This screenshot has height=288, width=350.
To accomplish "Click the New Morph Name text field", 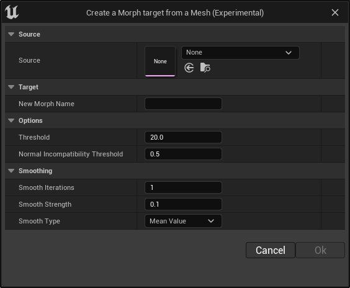I will tap(183, 104).
